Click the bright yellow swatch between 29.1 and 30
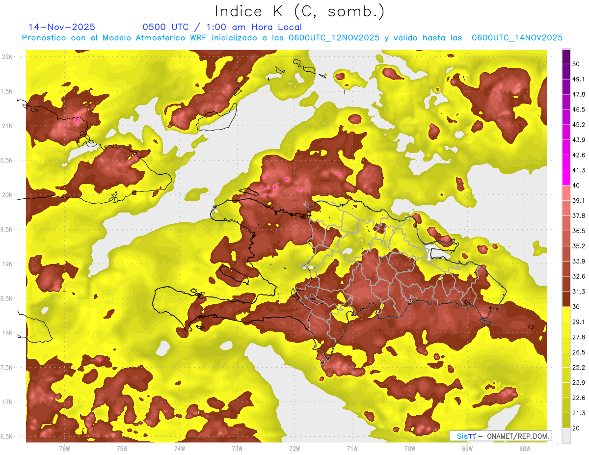589x455 pixels. click(566, 314)
